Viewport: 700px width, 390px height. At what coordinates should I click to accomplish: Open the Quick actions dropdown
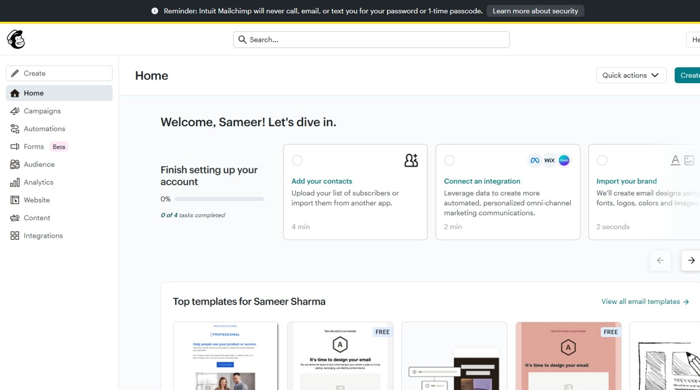[x=631, y=76]
